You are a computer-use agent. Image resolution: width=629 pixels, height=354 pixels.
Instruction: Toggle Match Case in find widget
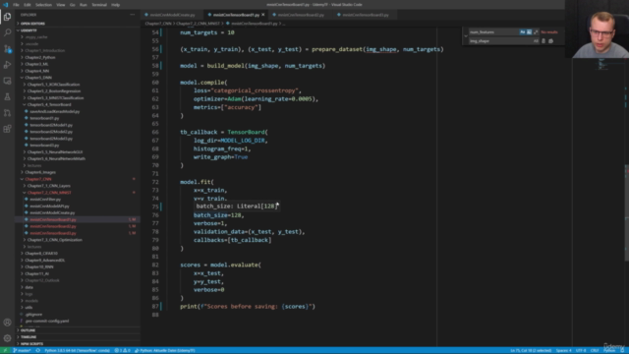pyautogui.click(x=522, y=32)
